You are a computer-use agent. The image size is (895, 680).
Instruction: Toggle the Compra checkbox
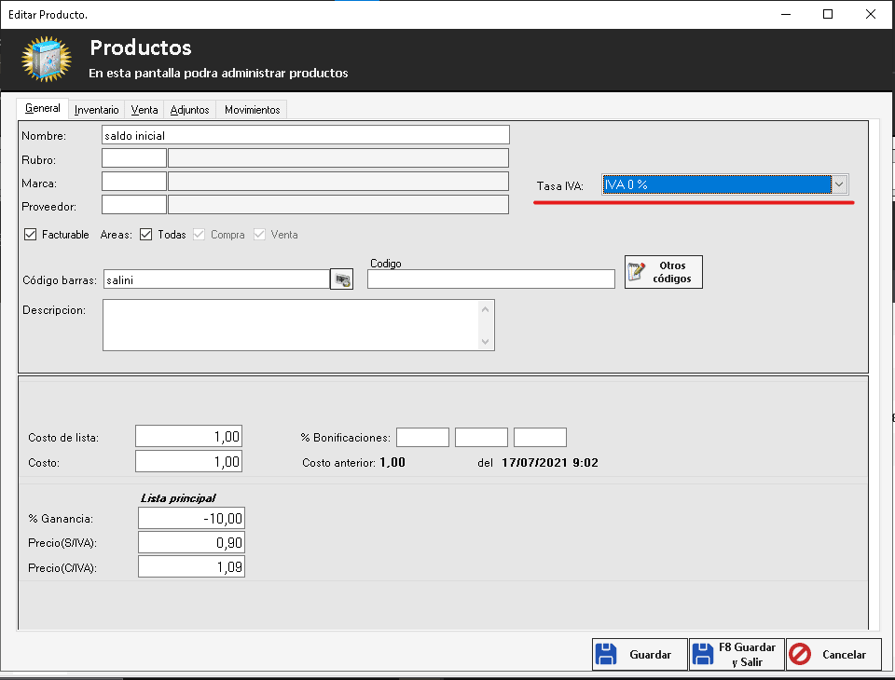200,235
